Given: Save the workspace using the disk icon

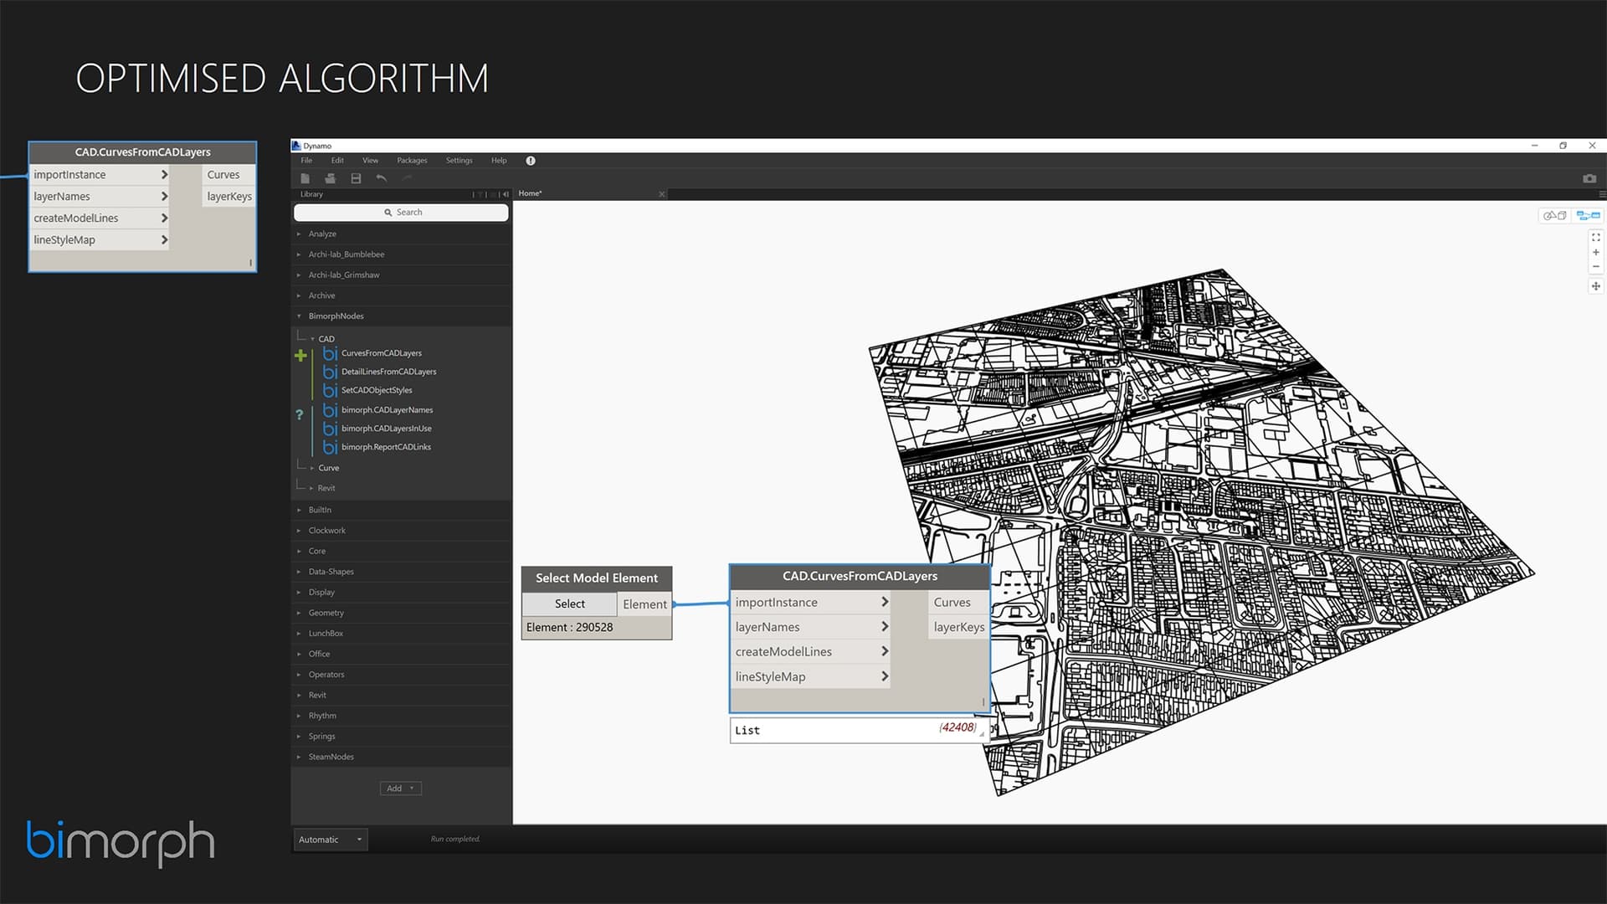Looking at the screenshot, I should pos(356,178).
